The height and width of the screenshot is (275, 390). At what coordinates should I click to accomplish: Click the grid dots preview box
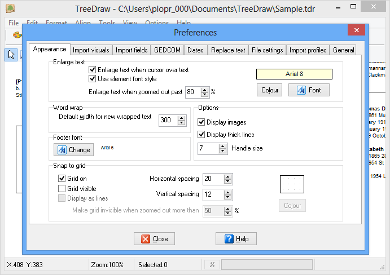[292, 184]
